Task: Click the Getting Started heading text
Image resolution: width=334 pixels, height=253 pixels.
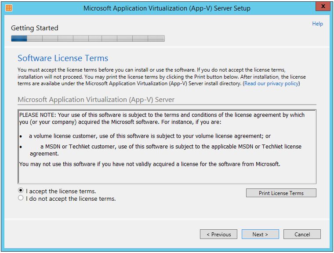Action: point(35,28)
